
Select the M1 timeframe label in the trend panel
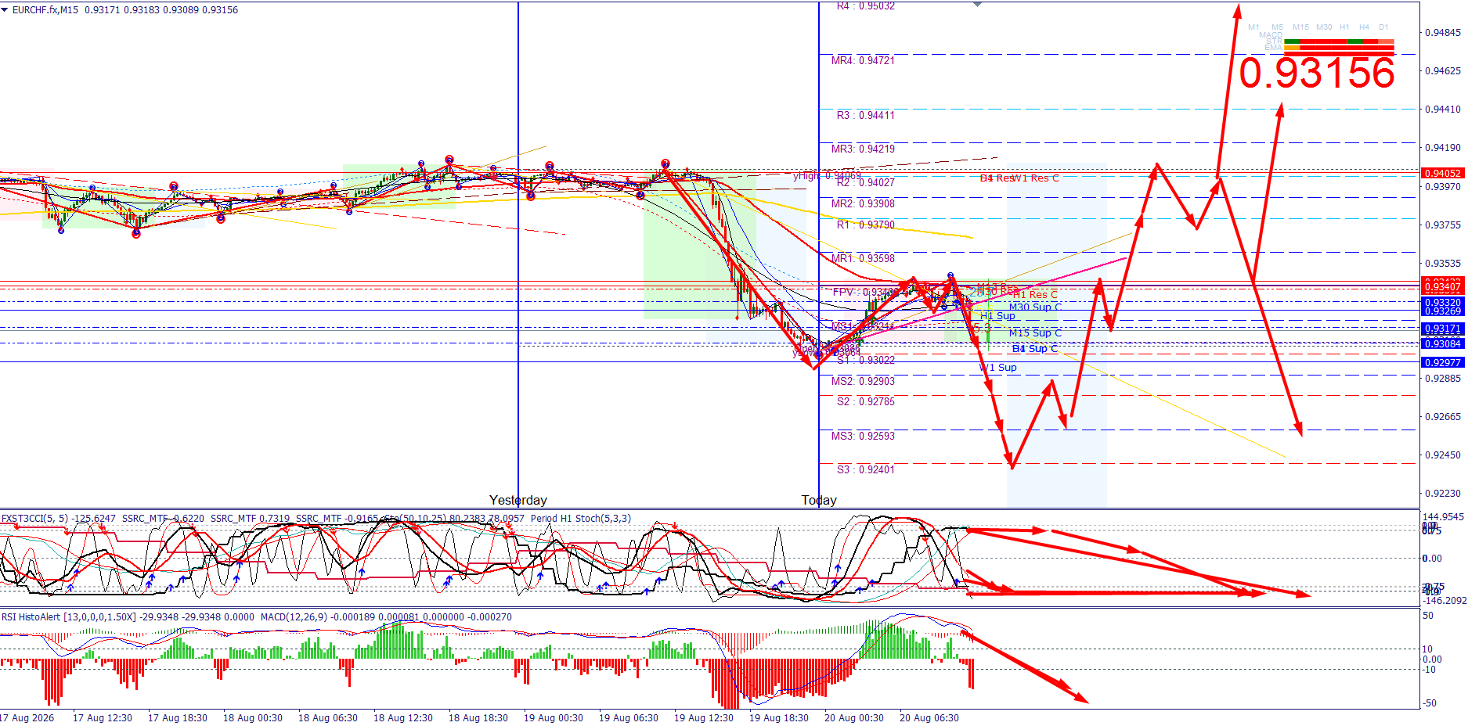coord(1253,27)
